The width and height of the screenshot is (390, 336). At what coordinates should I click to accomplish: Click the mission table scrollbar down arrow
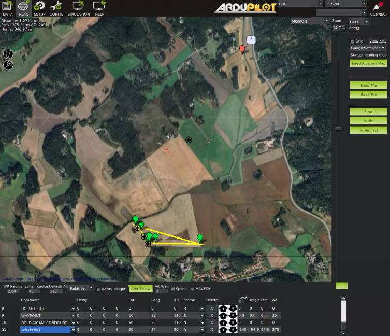click(343, 333)
